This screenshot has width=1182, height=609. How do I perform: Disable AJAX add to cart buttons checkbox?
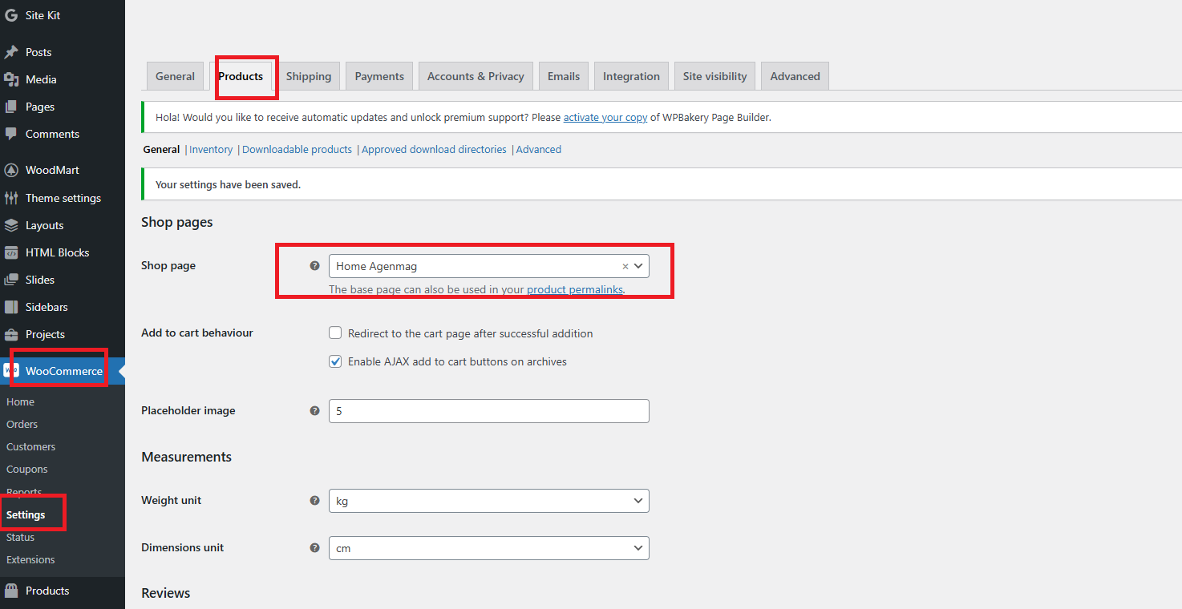pos(335,361)
